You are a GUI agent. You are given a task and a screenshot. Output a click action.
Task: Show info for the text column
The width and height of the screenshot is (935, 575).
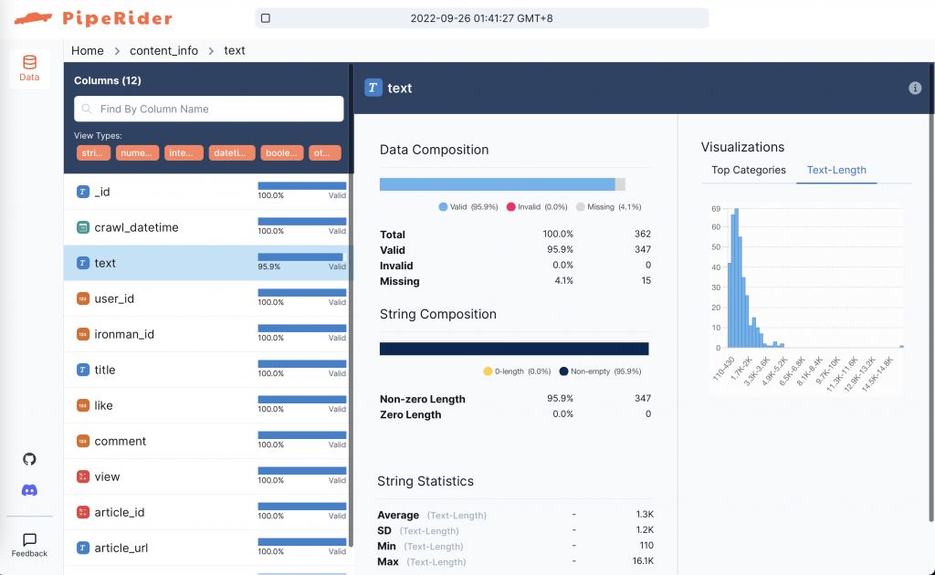point(915,89)
